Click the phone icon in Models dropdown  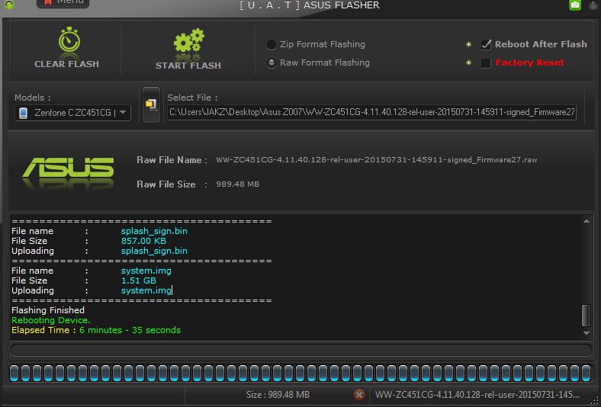24,113
